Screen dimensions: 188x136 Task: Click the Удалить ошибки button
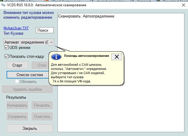pyautogui.click(x=27, y=89)
